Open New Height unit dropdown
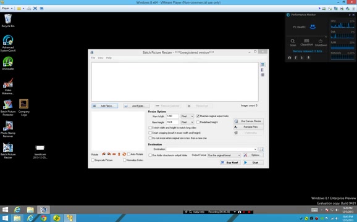Image resolution: width=357 pixels, height=222 pixels. coord(187,122)
